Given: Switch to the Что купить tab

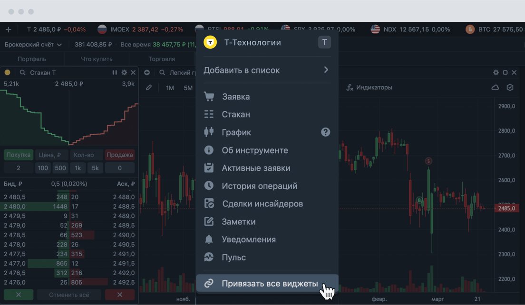Looking at the screenshot, I should [x=97, y=59].
